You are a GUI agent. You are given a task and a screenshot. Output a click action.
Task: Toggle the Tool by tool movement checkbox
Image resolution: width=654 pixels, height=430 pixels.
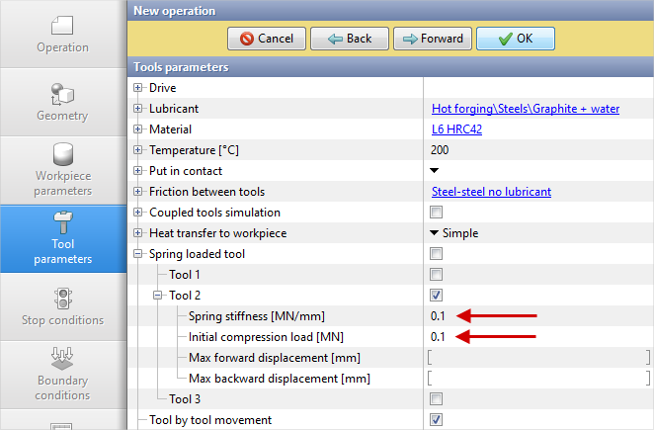coord(436,420)
